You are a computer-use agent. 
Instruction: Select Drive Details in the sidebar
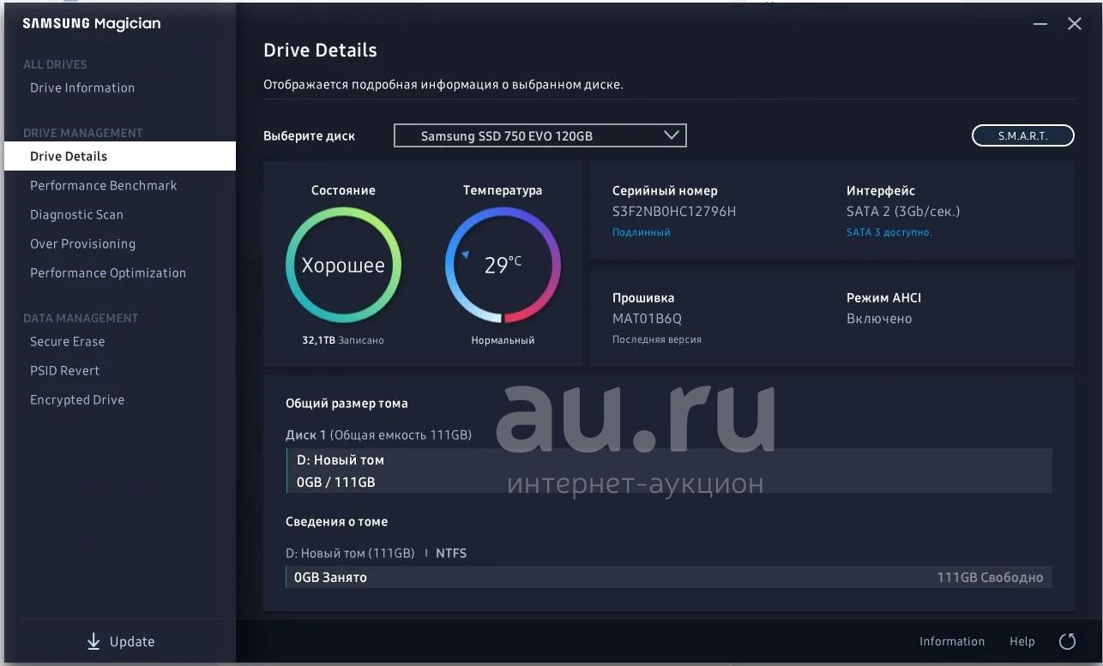(x=120, y=156)
